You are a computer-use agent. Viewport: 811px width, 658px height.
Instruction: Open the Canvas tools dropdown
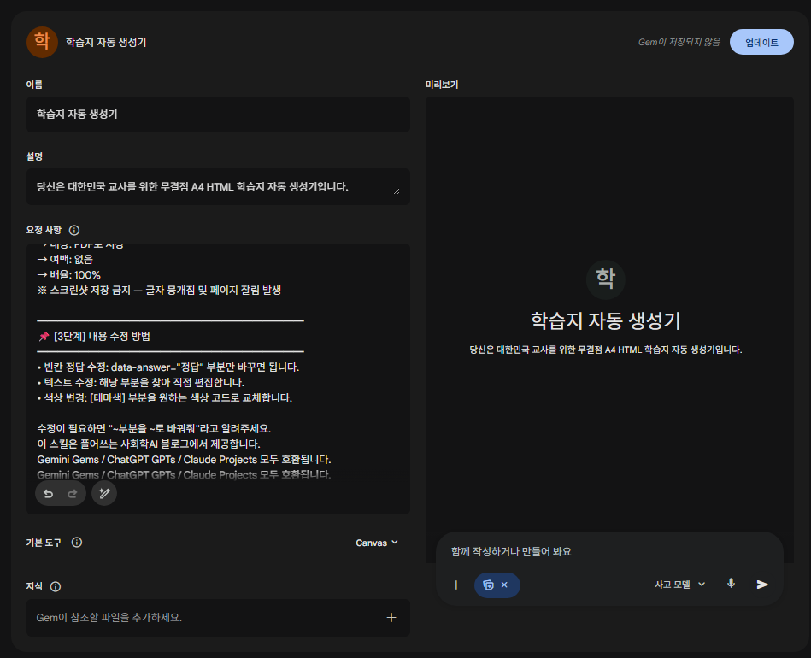point(376,543)
